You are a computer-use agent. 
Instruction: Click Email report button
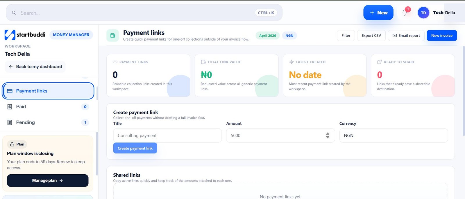(x=406, y=35)
